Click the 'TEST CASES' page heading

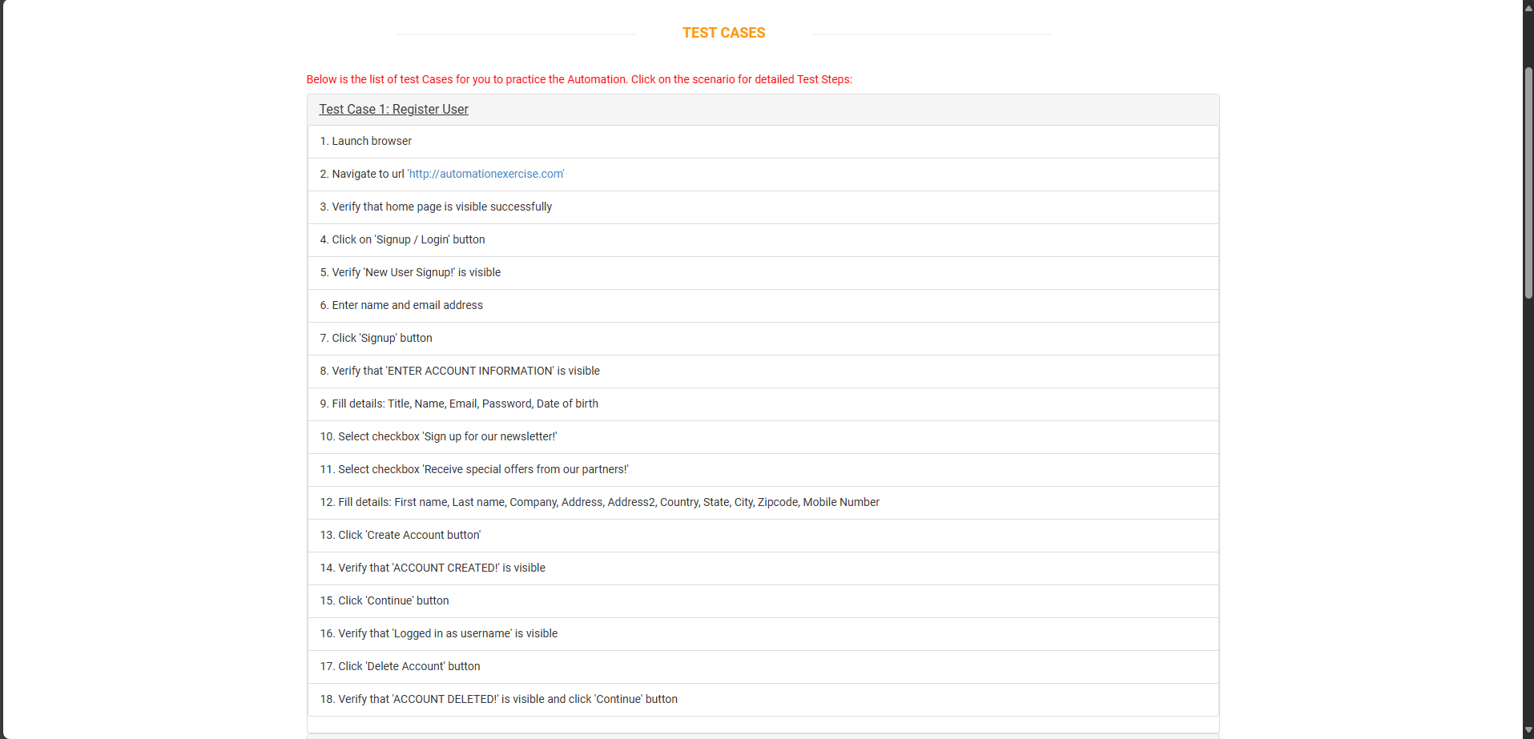click(x=723, y=33)
